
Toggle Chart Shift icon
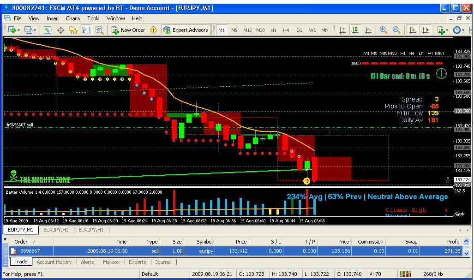426,30
